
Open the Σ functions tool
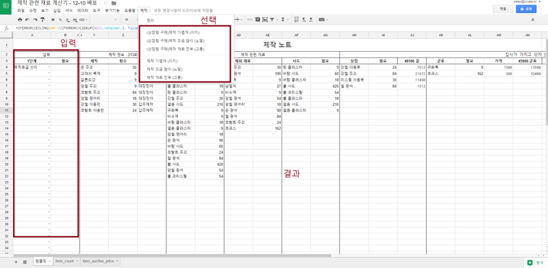pyautogui.click(x=283, y=20)
